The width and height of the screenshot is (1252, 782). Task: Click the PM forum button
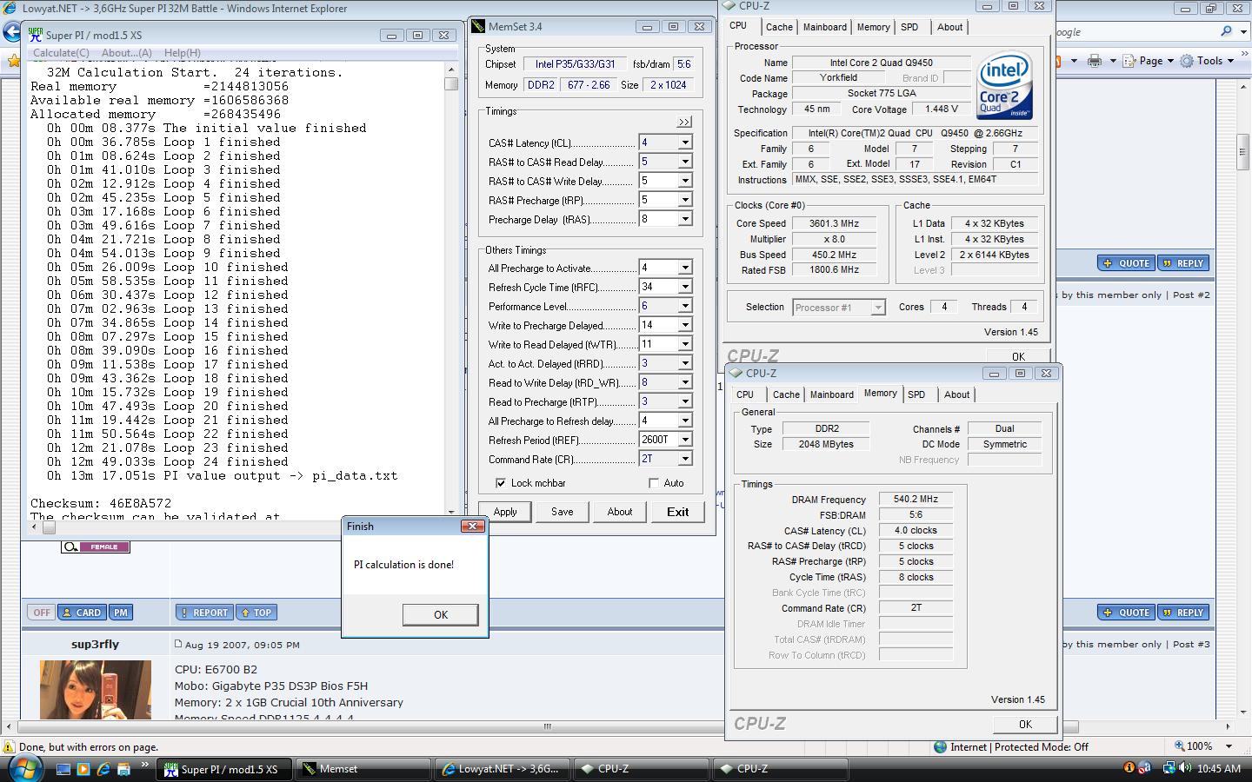tap(121, 613)
